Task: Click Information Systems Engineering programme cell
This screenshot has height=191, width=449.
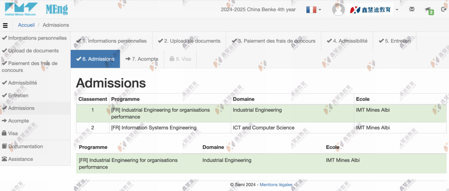Action: click(x=170, y=128)
